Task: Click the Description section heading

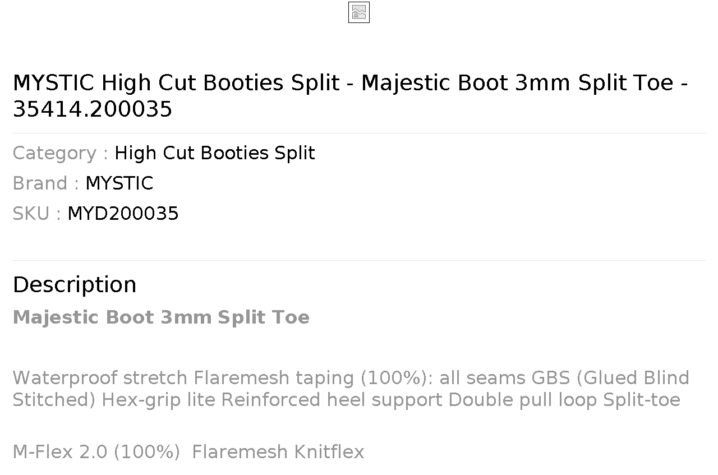Action: 75,285
